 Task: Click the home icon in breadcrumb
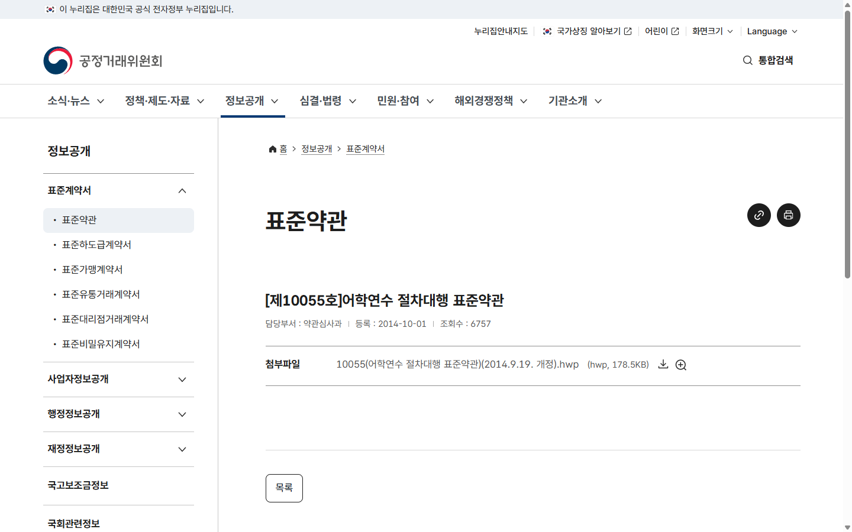(x=273, y=149)
